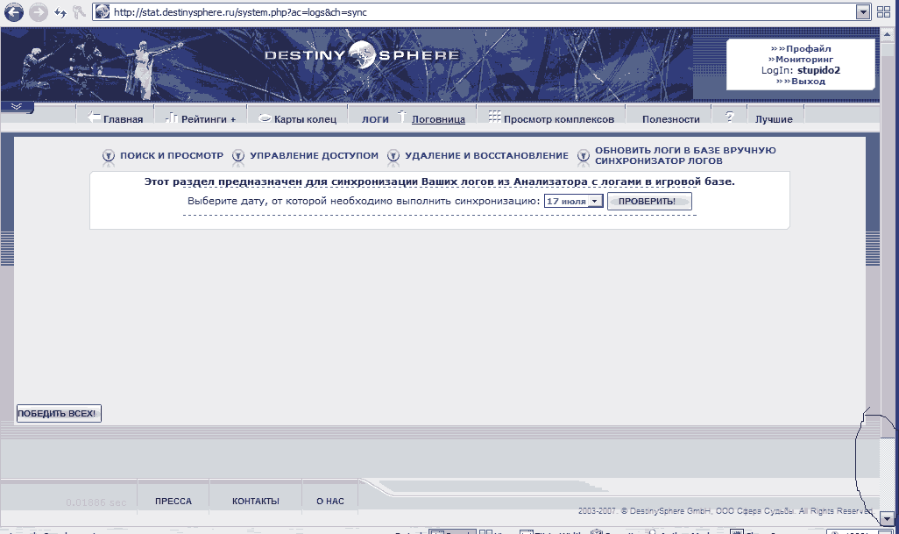
Task: Click the icon before ПОИСК И ПРОСМОТР
Action: pyautogui.click(x=109, y=156)
